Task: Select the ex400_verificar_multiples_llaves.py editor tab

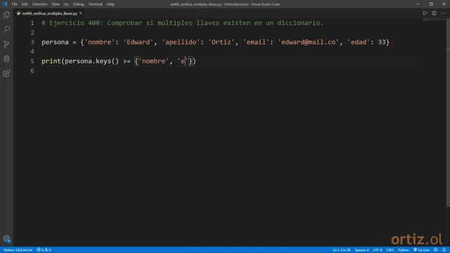Action: pyautogui.click(x=49, y=13)
